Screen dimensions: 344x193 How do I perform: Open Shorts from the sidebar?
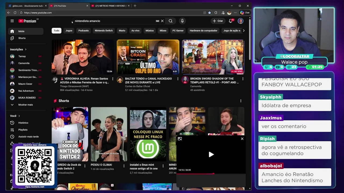pyautogui.click(x=26, y=38)
